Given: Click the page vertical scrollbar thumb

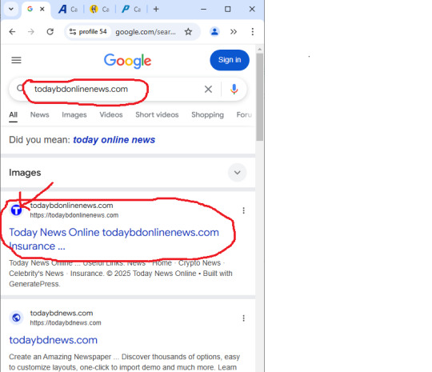Looking at the screenshot, I should 259,97.
